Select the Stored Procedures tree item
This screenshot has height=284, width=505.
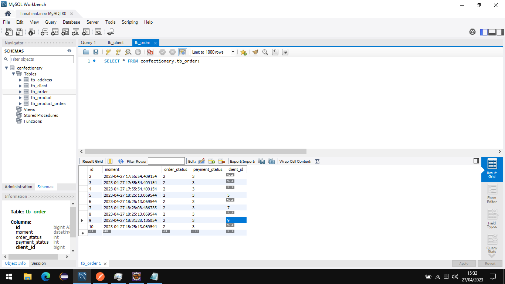click(41, 115)
